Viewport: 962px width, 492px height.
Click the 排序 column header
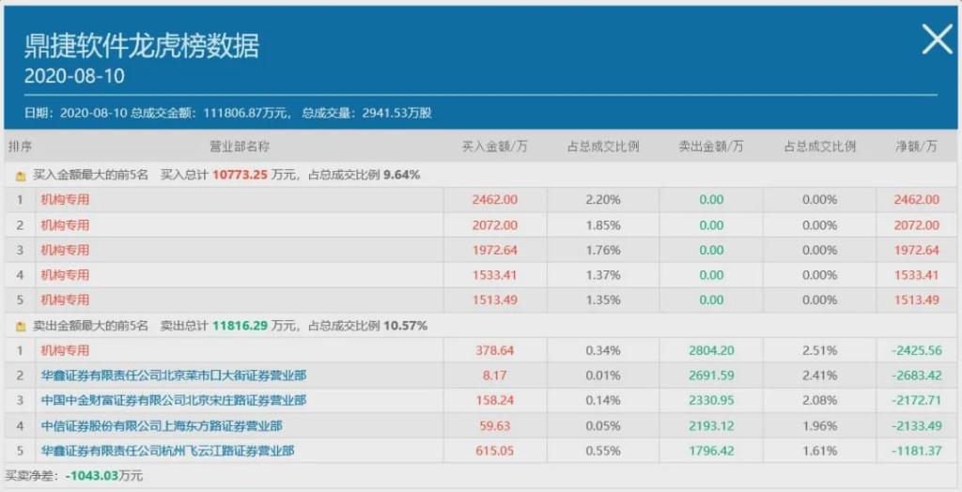(20, 146)
